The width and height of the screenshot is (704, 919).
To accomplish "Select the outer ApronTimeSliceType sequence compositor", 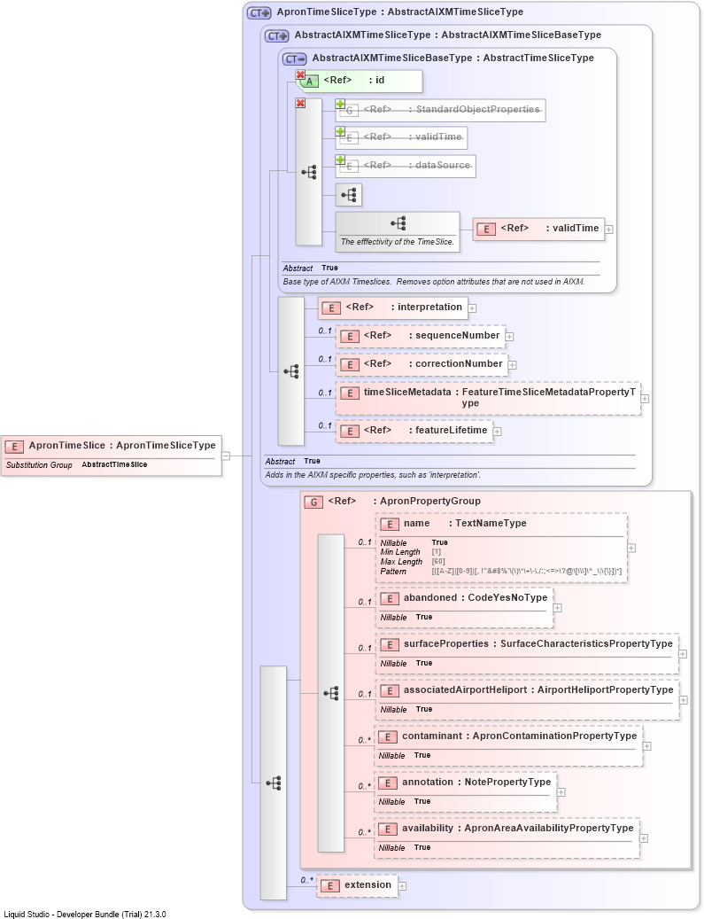I will (x=274, y=783).
